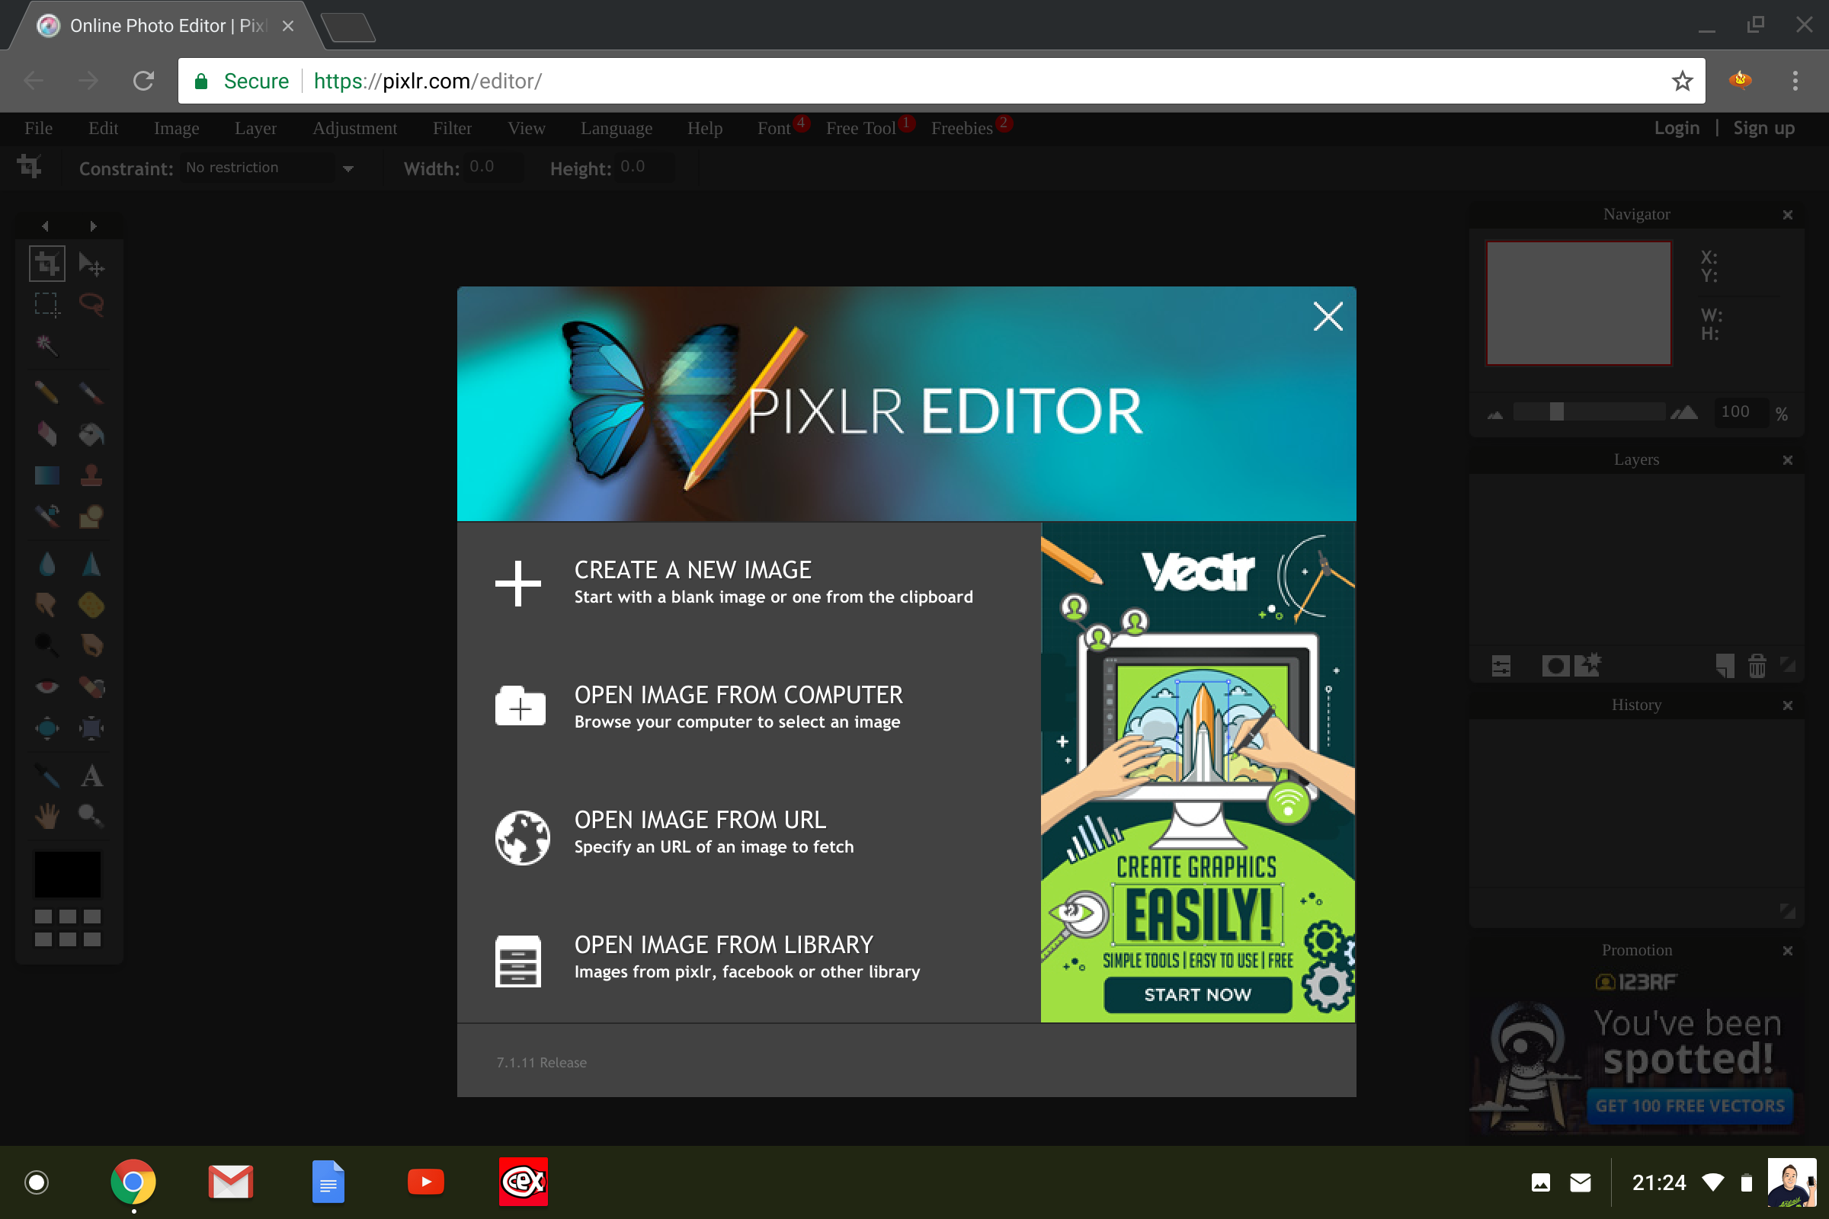Open Gmail from the shelf
The width and height of the screenshot is (1829, 1219).
(231, 1182)
